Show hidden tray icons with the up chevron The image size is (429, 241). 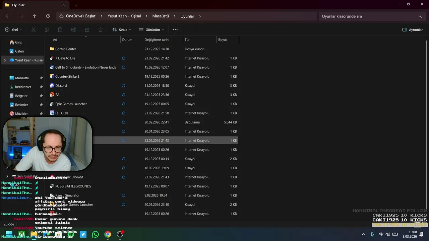pyautogui.click(x=363, y=234)
